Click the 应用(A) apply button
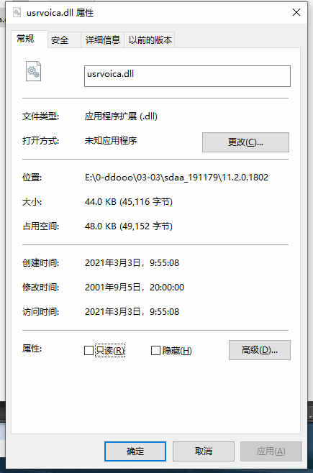 pos(271,451)
